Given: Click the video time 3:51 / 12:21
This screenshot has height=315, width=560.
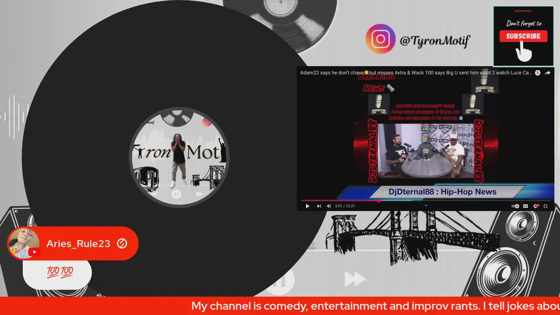Looking at the screenshot, I should [345, 206].
